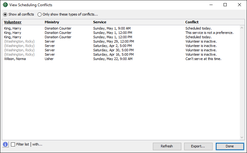Open the 'with...' filter options

[37, 144]
